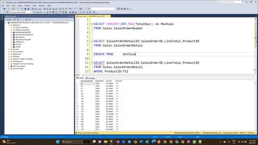Switch to the SQLQuery1.sql editor tab
Image resolution: width=258 pixels, height=145 pixels.
coord(90,16)
